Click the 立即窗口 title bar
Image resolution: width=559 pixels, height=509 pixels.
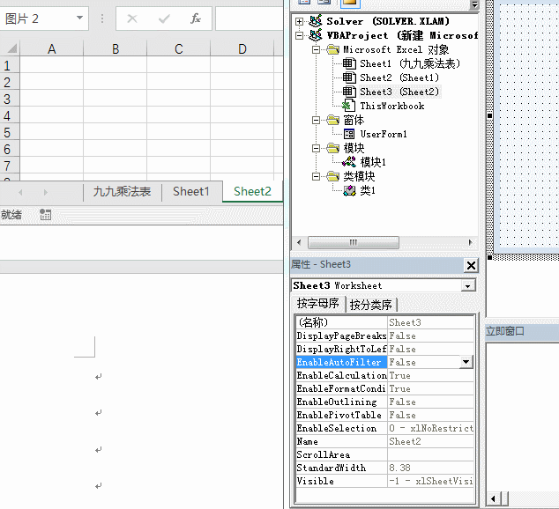pos(522,331)
